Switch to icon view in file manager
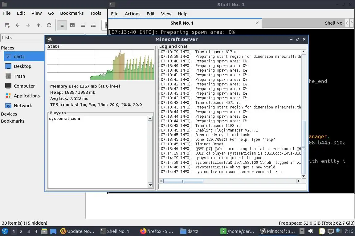 tap(62, 25)
